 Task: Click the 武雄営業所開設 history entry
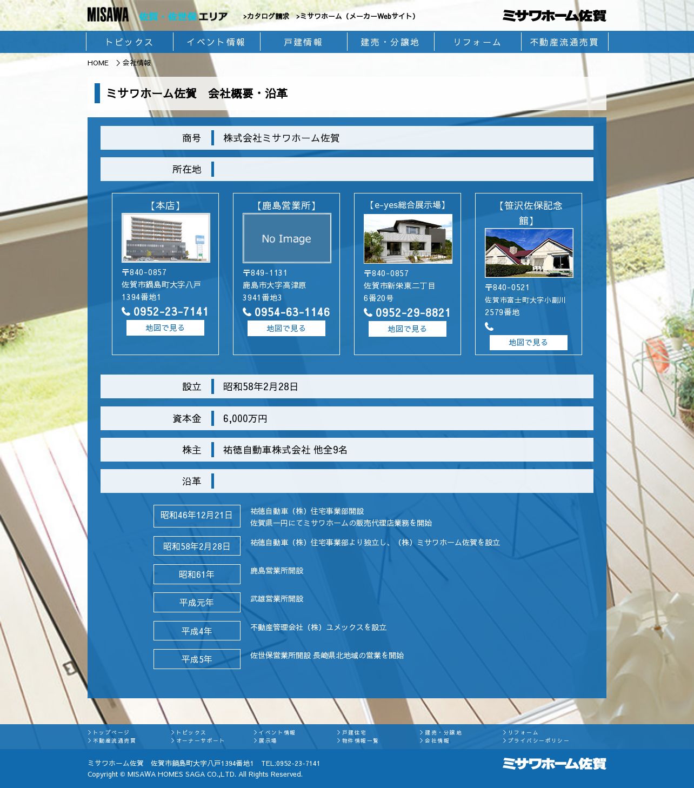tap(277, 599)
